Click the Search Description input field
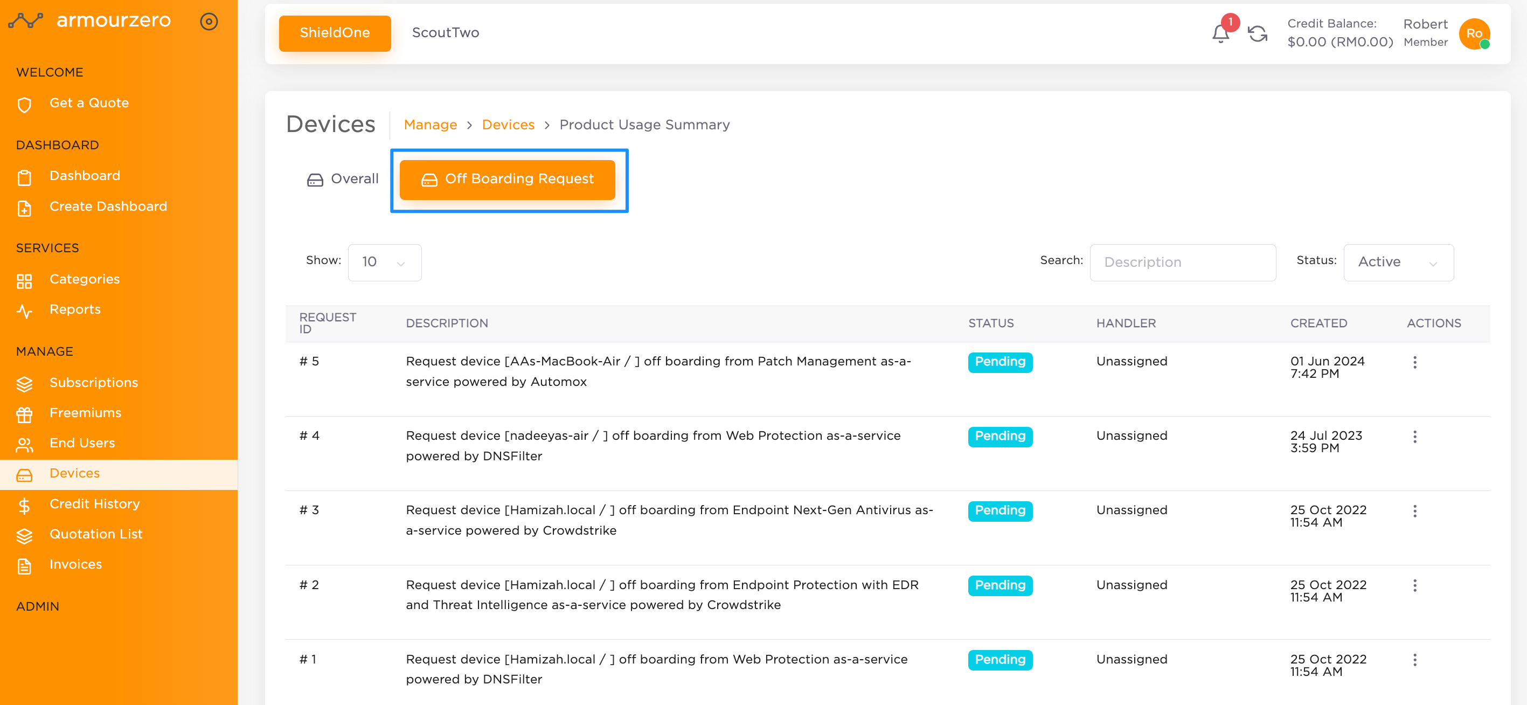 (1182, 262)
